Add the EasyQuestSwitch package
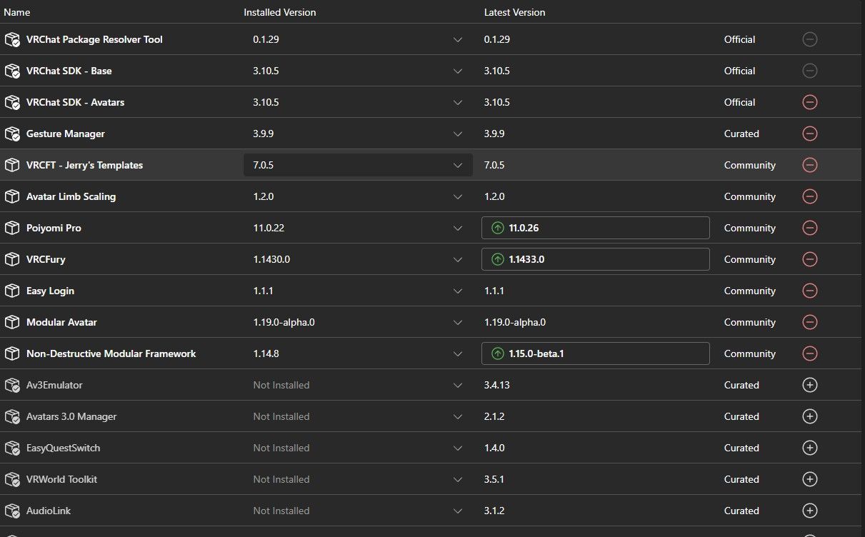This screenshot has width=865, height=537. point(809,448)
